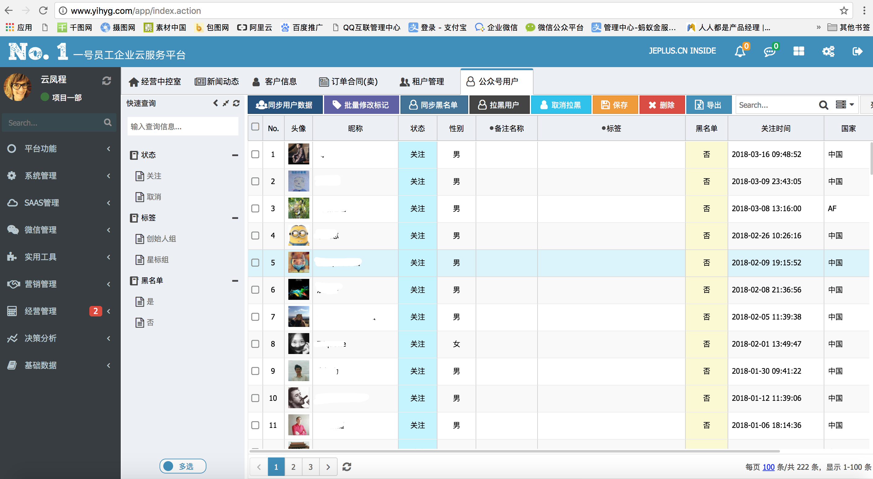
Task: Click the app grid icon in header
Action: 798,51
